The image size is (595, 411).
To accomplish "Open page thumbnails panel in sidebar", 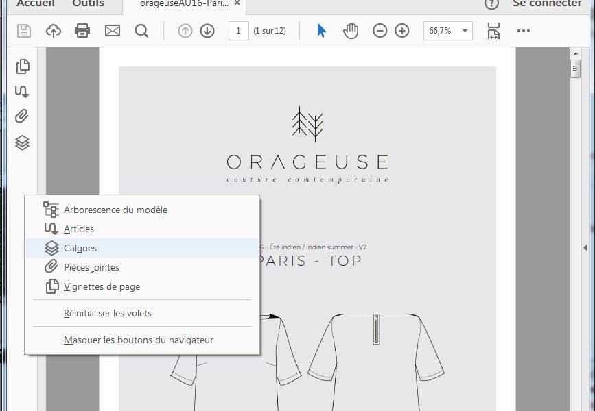I will pos(23,66).
